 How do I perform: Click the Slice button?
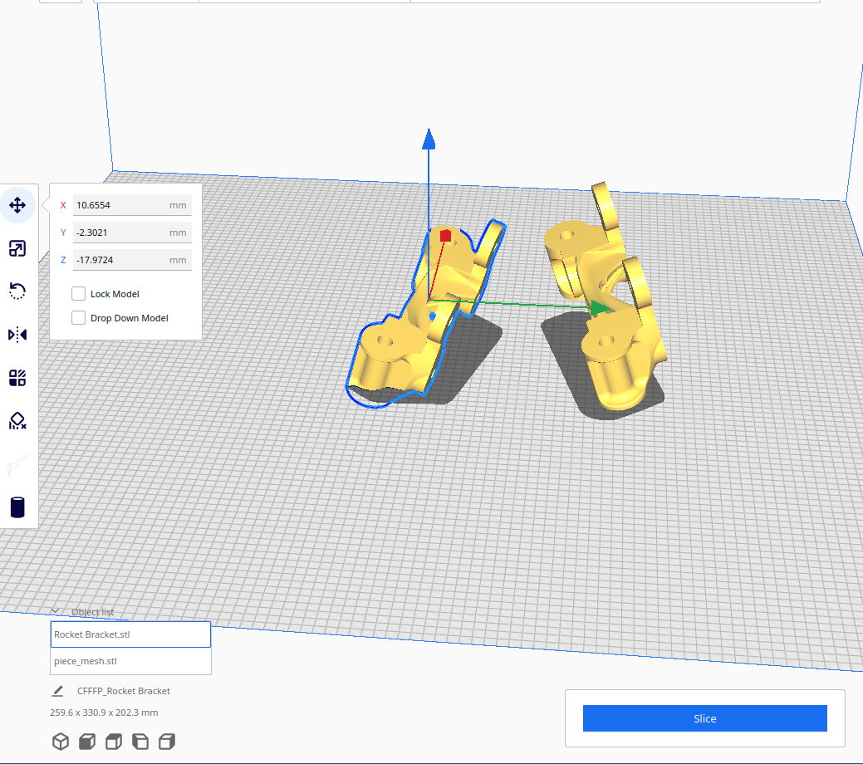(704, 718)
